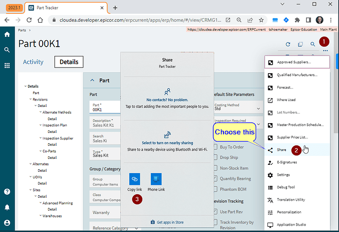Click the refresh icon beside Part 00K1
339x232 pixels.
click(288, 44)
